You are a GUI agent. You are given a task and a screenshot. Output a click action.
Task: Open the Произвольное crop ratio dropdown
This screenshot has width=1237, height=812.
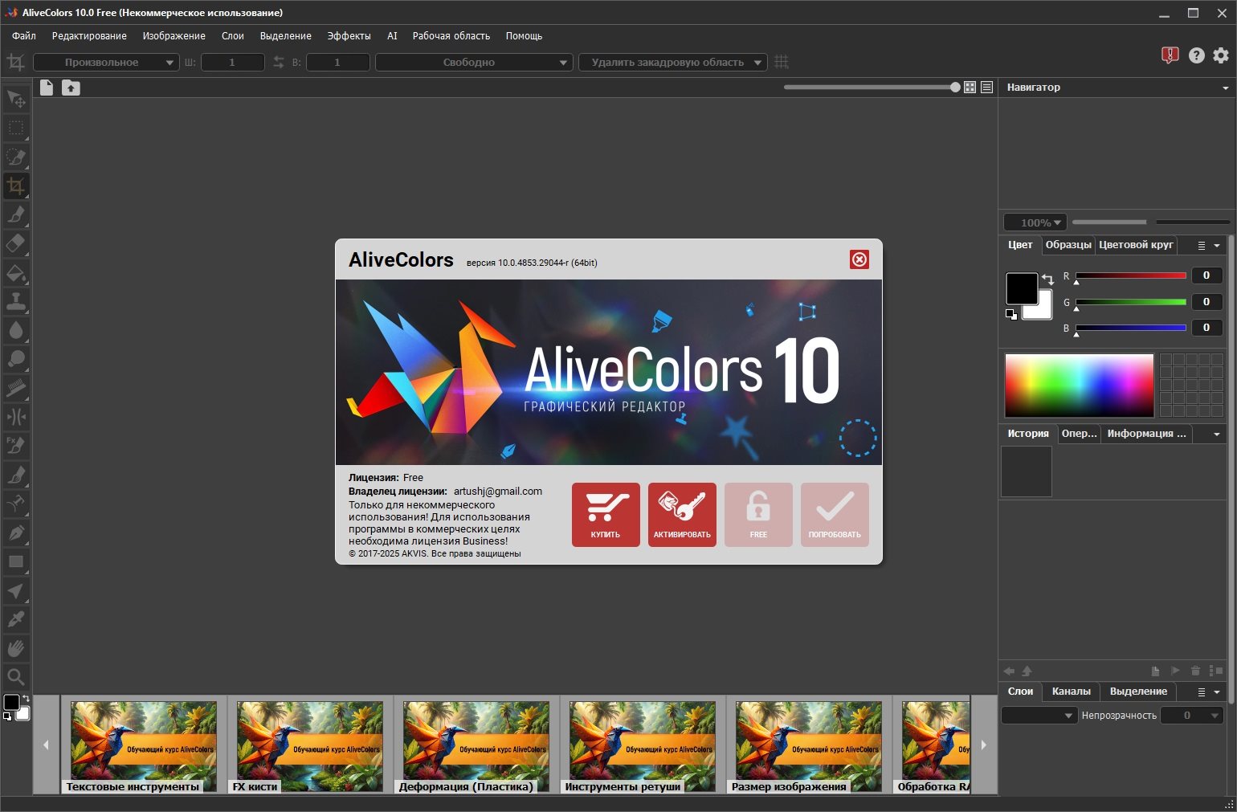click(x=105, y=62)
